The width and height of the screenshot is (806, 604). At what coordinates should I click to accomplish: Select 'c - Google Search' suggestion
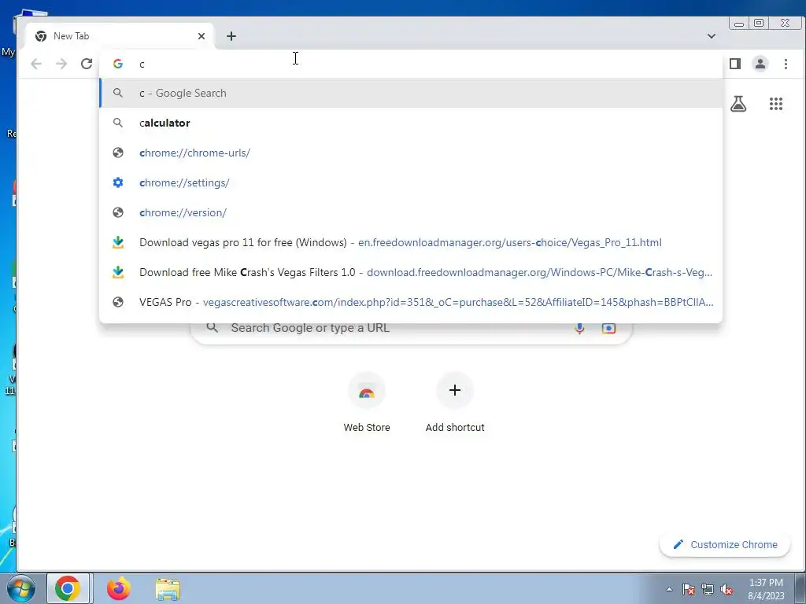411,93
